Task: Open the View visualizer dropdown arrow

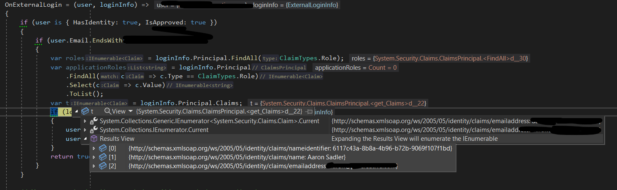Action: [x=130, y=111]
